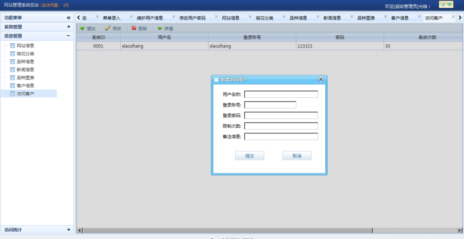Close the 网站信息 tab

251,16
